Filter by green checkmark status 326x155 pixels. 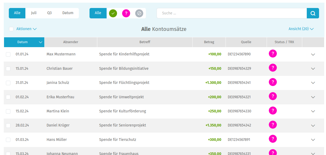tap(113, 13)
